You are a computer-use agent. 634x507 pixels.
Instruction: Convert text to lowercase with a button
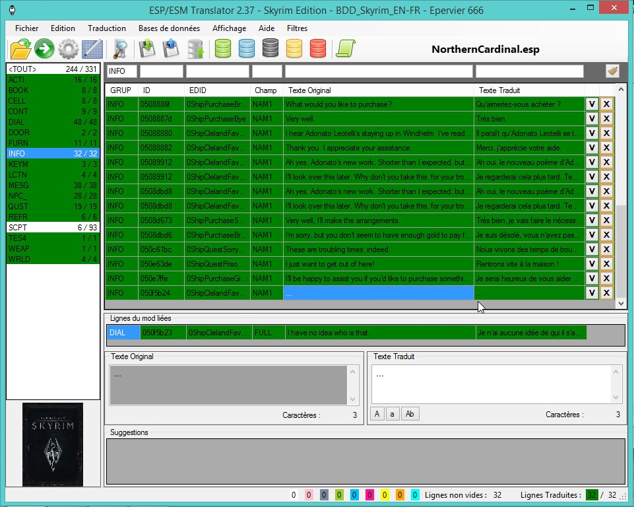click(x=392, y=414)
